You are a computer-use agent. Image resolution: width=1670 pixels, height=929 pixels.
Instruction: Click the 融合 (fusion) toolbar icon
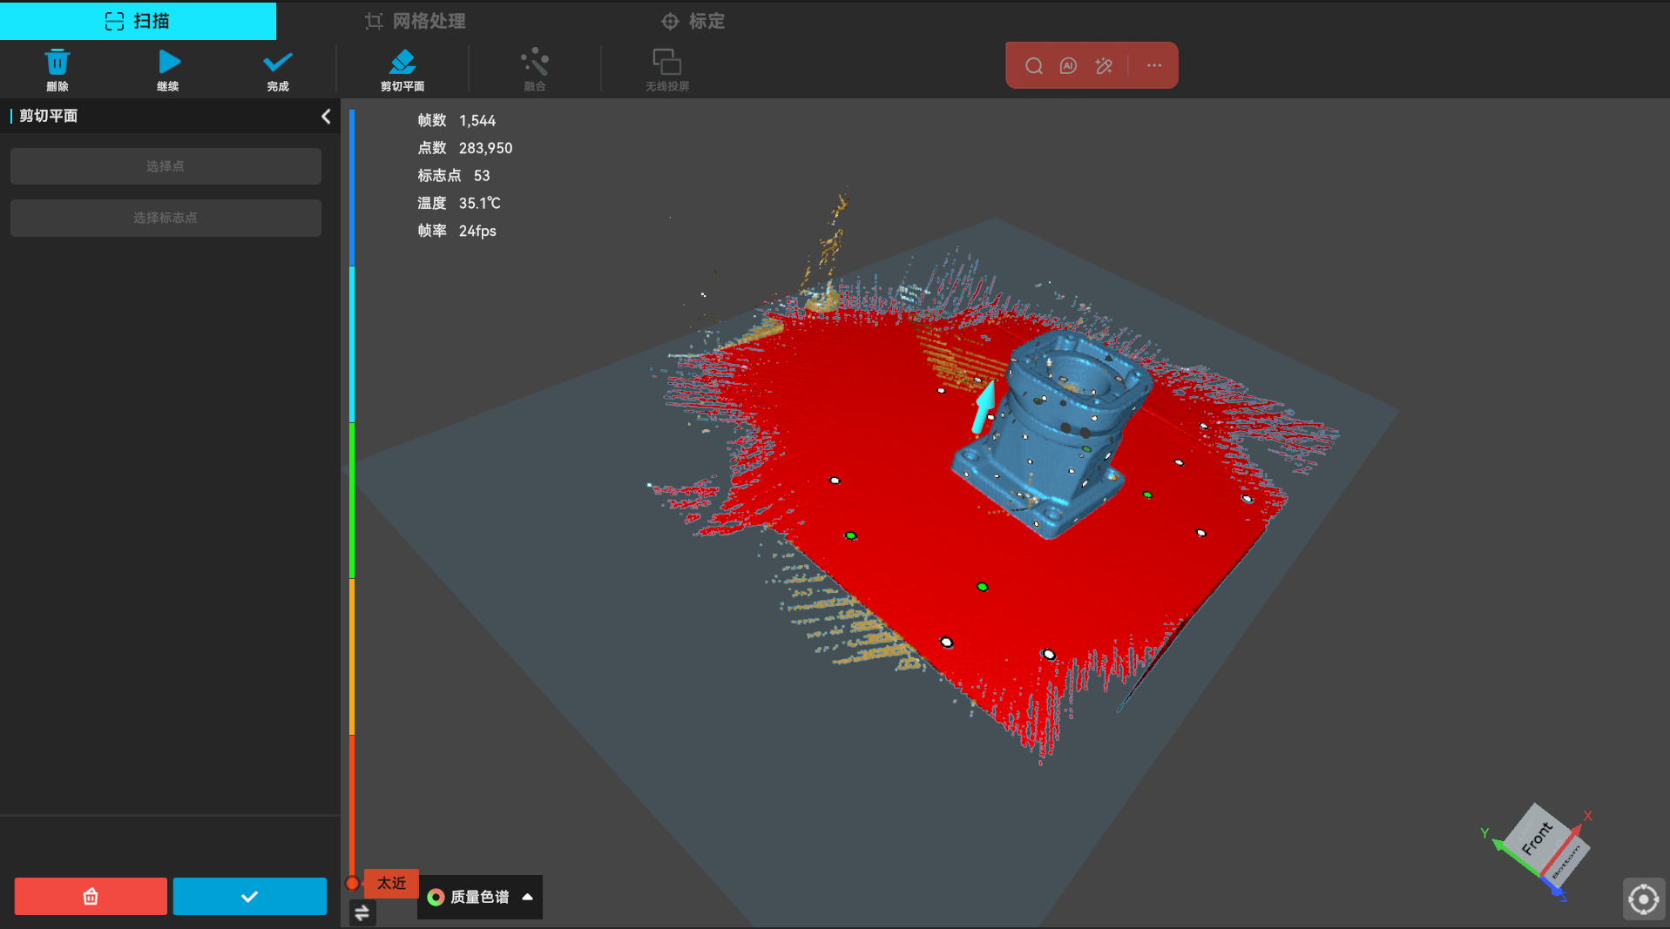534,69
